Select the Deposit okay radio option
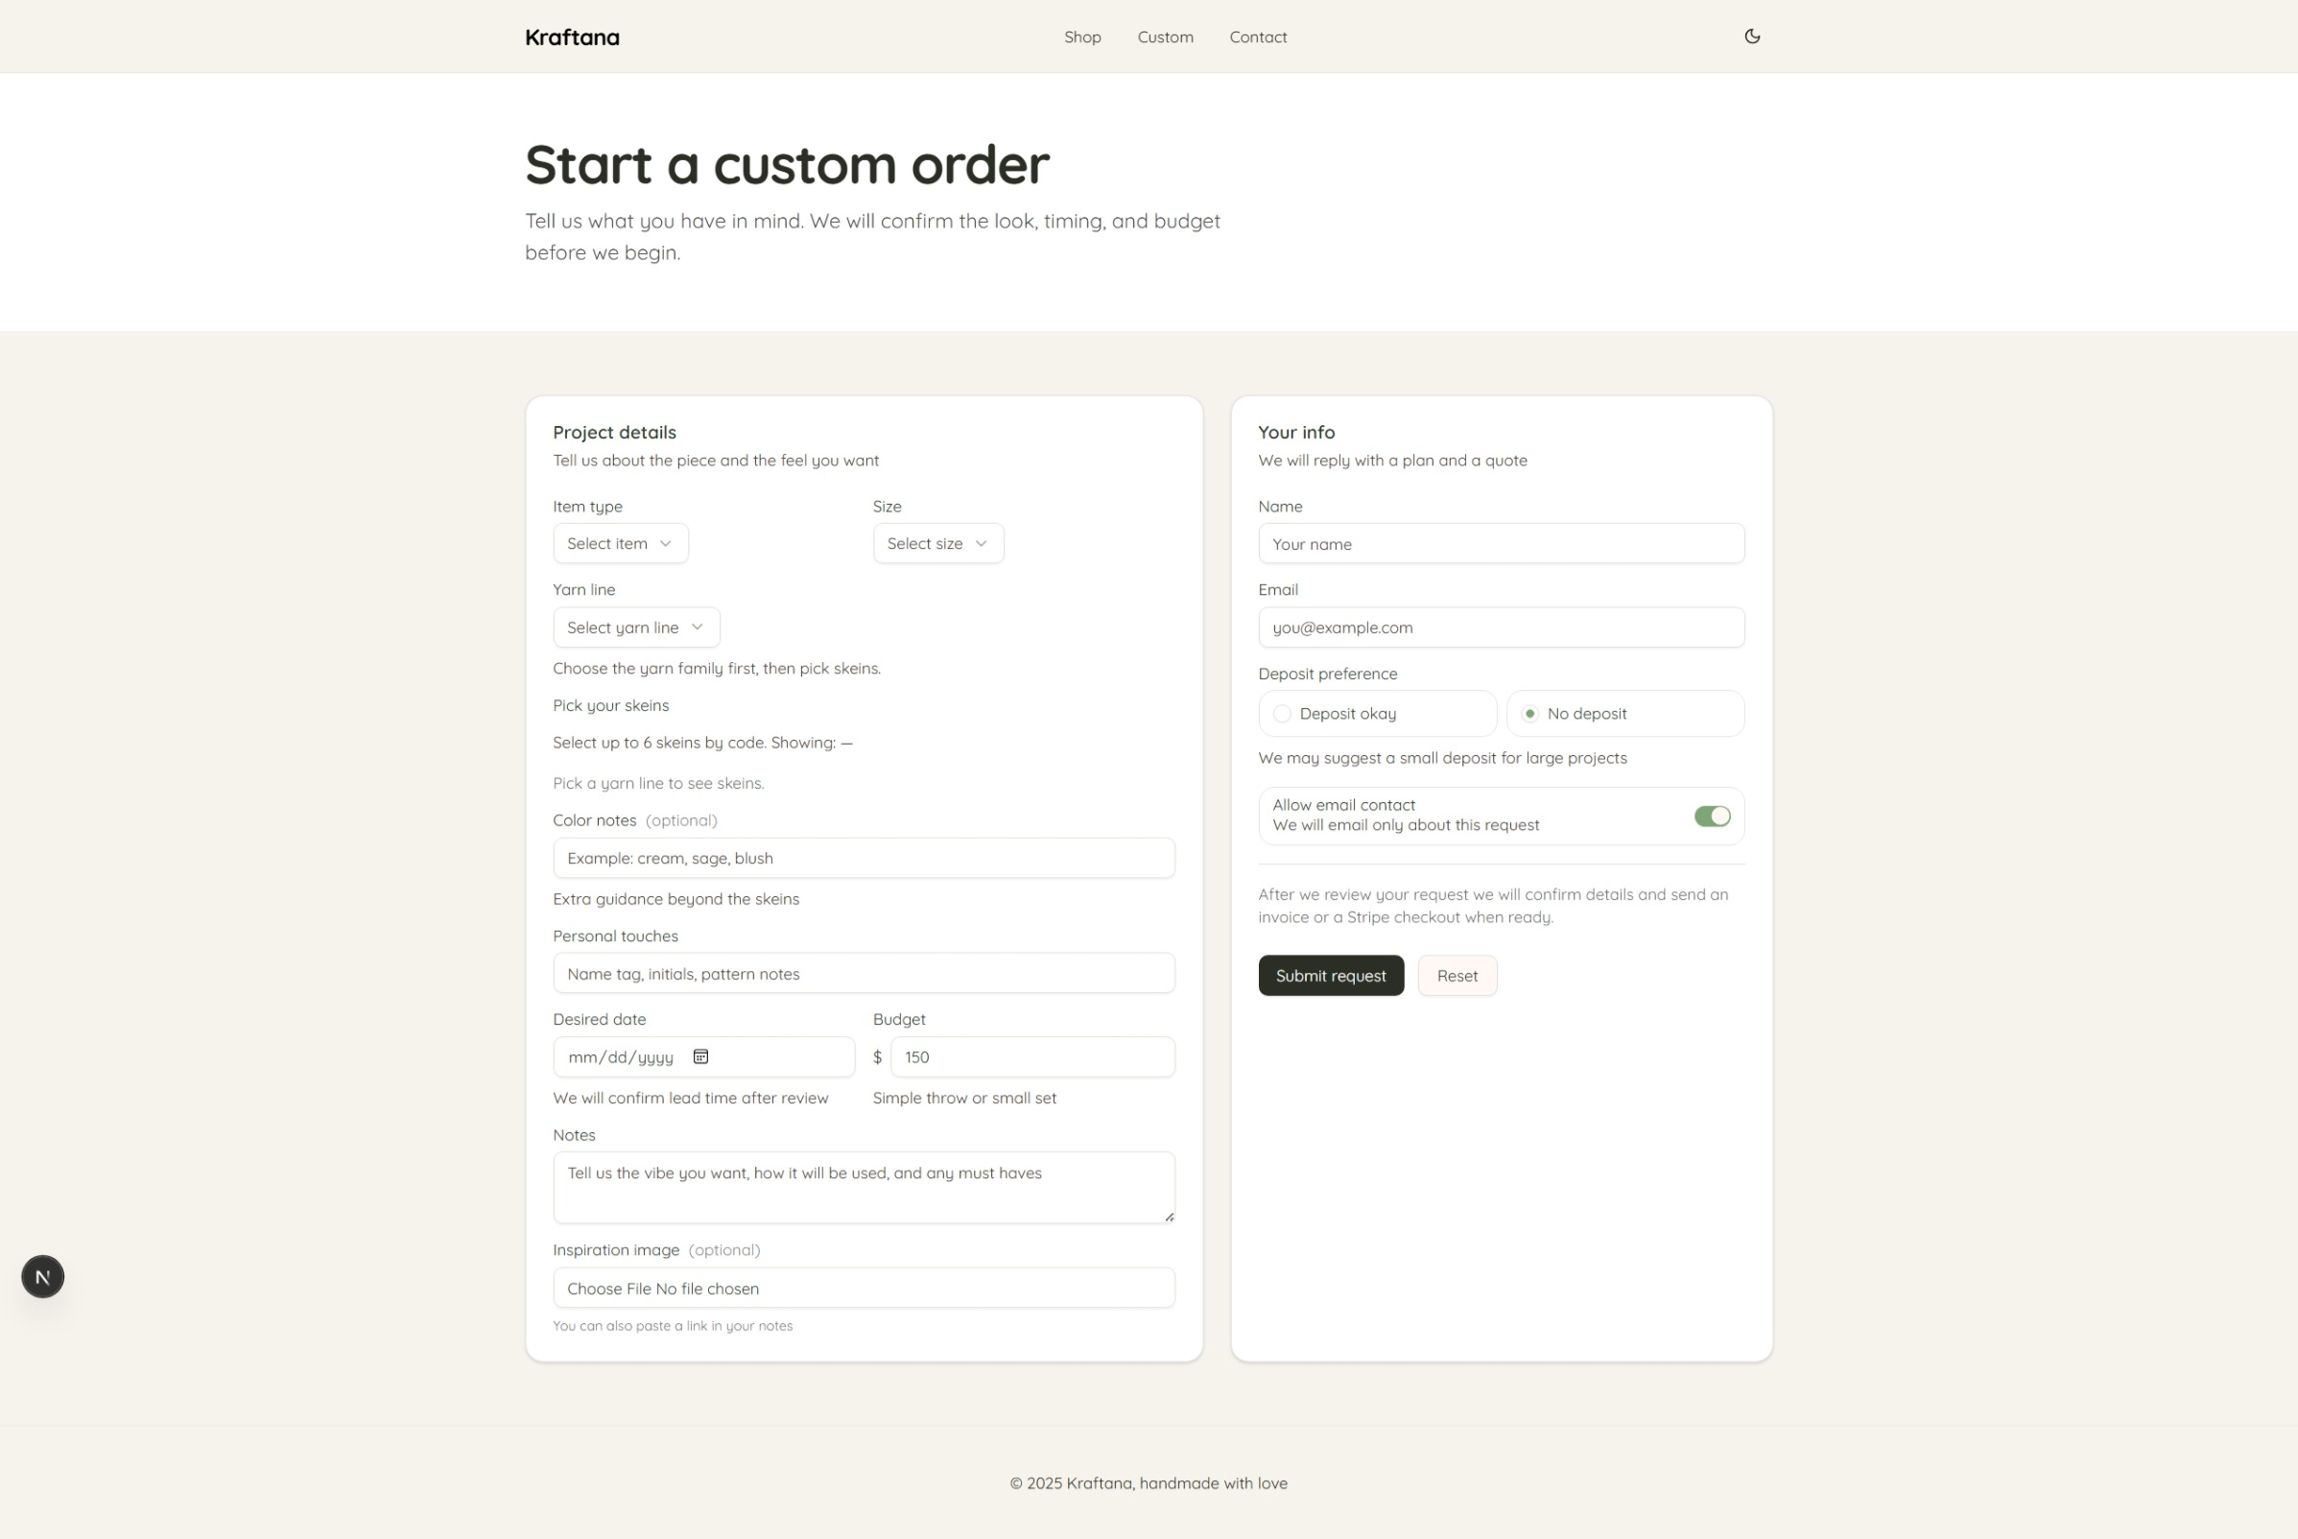The width and height of the screenshot is (2298, 1539). tap(1282, 714)
